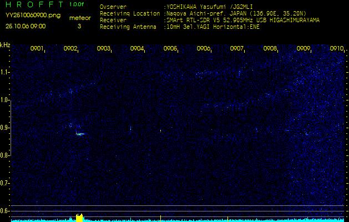The width and height of the screenshot is (349, 222).
Task: Click the 0.6 kHz axis label
Action: coord(4,211)
